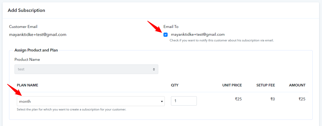Click the SETUP FEE column header
The image size is (322, 126).
click(266, 85)
